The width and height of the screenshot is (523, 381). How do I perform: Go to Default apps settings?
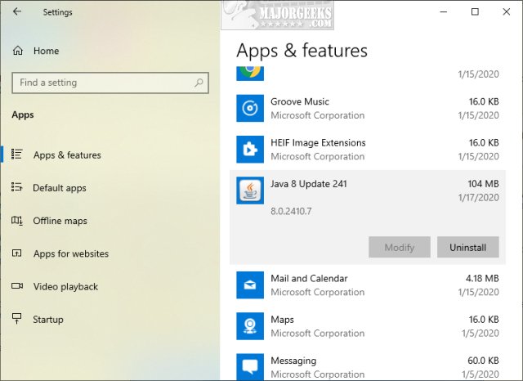(59, 188)
